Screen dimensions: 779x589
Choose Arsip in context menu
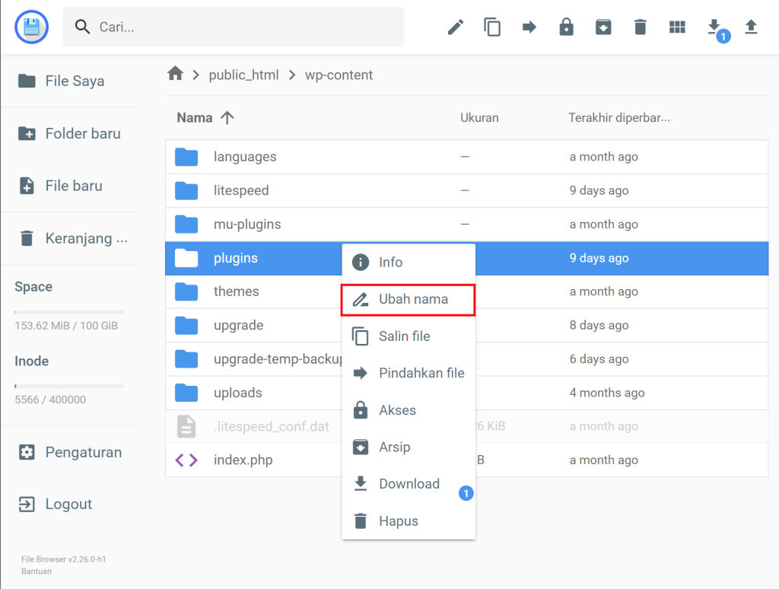pos(409,447)
